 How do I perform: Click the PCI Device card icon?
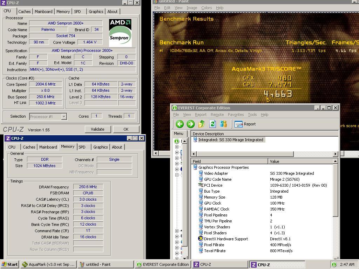(x=201, y=185)
